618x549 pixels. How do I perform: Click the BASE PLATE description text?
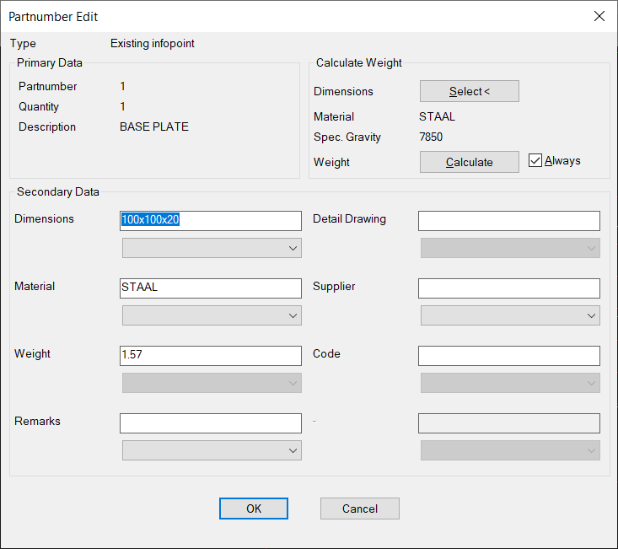[154, 126]
